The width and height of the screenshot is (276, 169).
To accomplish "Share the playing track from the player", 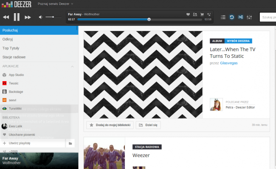I will [x=195, y=14].
